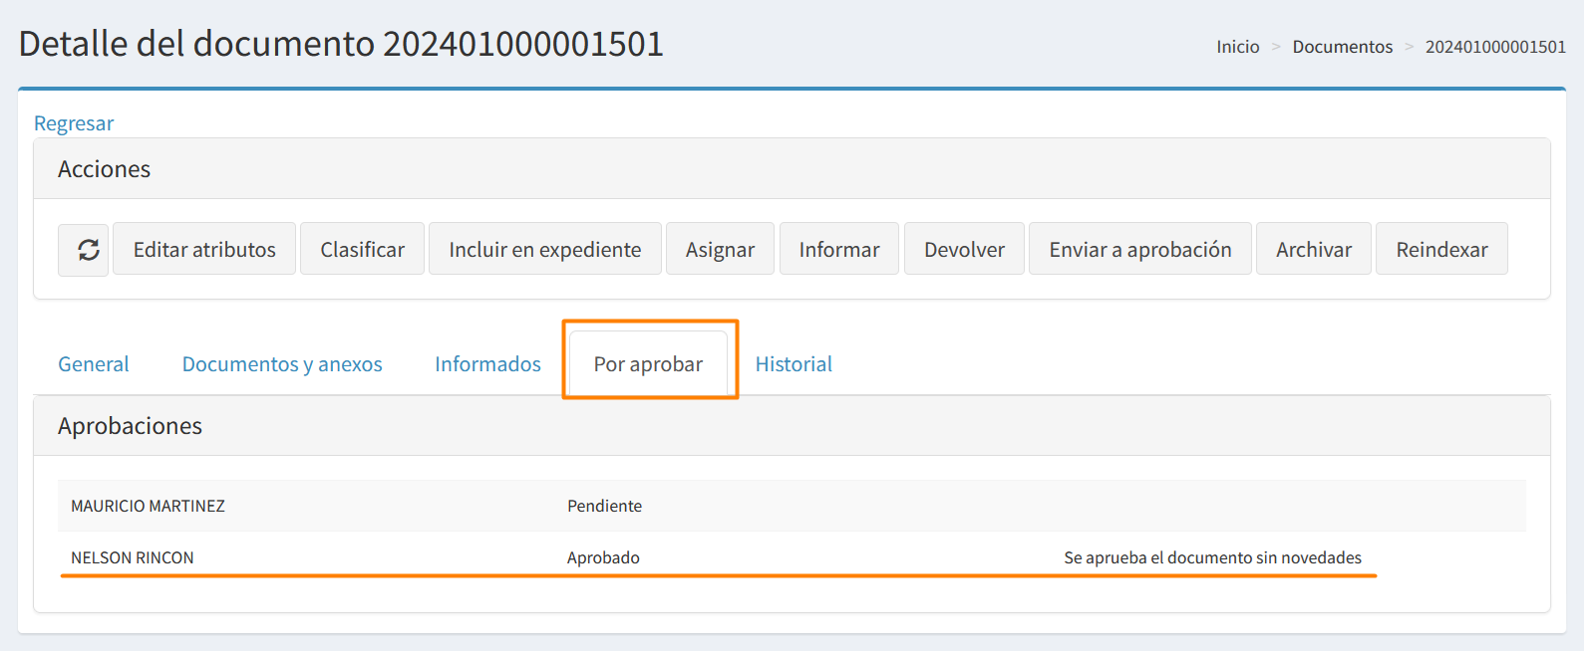The image size is (1584, 651).
Task: Click the Acciones panel header
Action: pos(792,169)
